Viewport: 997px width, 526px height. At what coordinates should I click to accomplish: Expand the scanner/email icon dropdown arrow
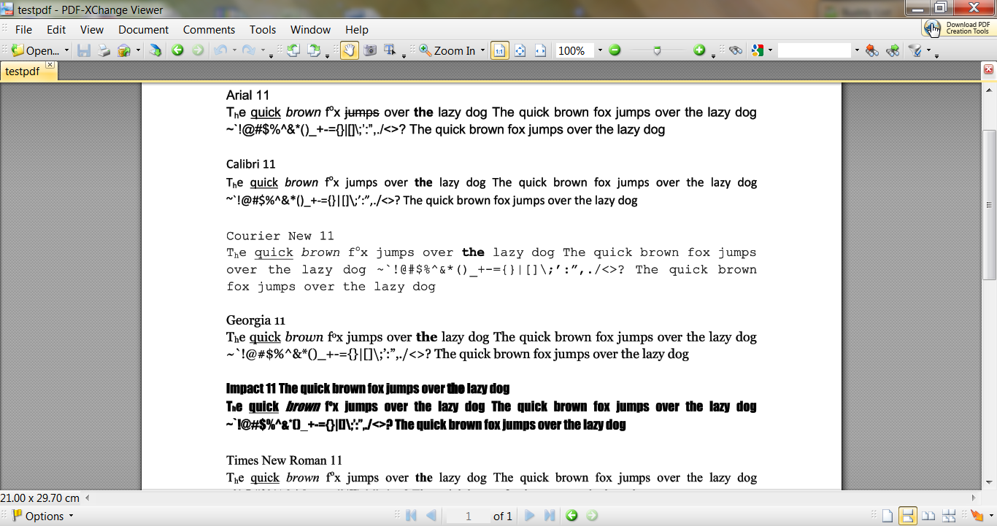click(x=138, y=50)
